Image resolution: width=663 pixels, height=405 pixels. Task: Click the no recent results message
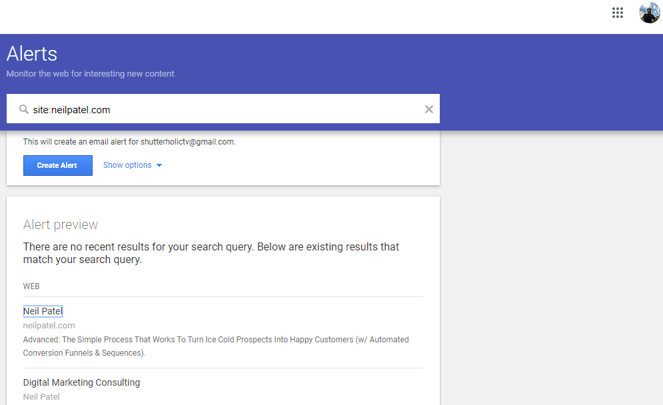(211, 253)
